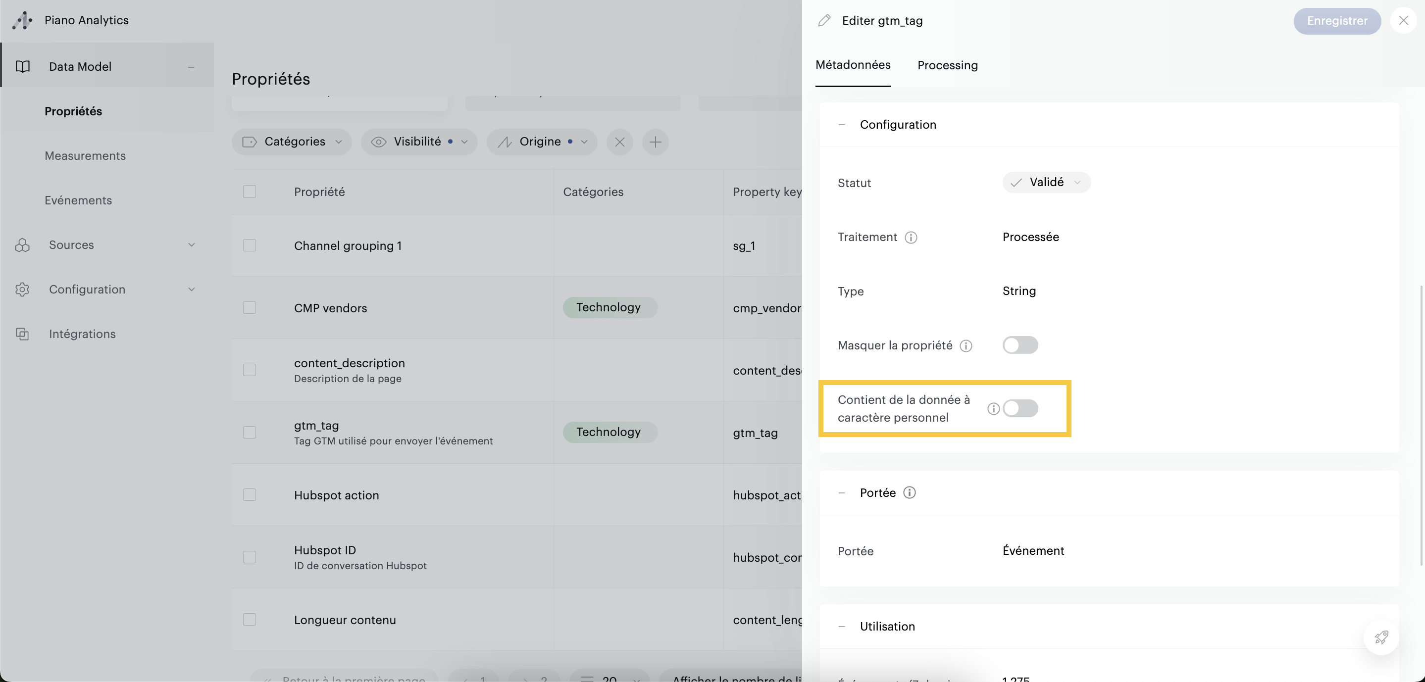
Task: Click info icon next to Portée heading
Action: (910, 492)
